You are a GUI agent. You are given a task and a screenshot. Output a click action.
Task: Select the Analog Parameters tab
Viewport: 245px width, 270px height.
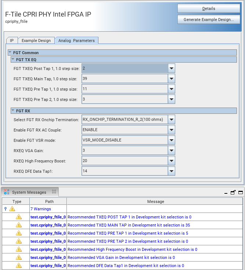coord(76,41)
